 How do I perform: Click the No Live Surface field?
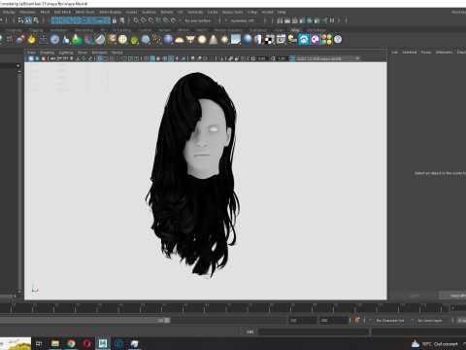coord(198,20)
